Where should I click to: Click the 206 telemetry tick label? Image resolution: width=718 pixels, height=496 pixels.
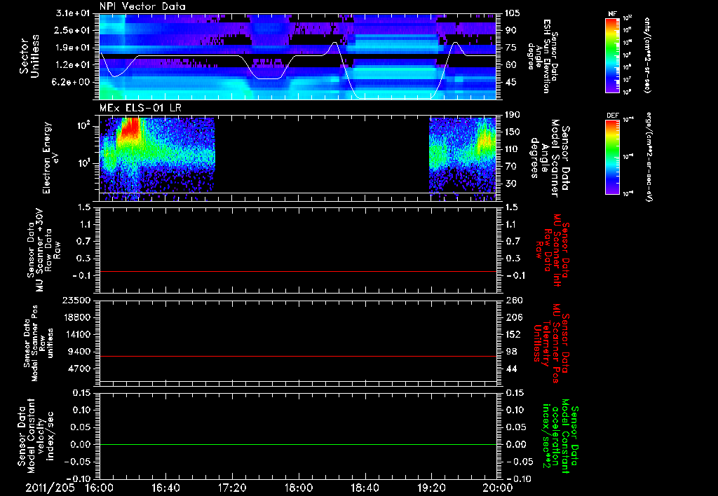[513, 317]
